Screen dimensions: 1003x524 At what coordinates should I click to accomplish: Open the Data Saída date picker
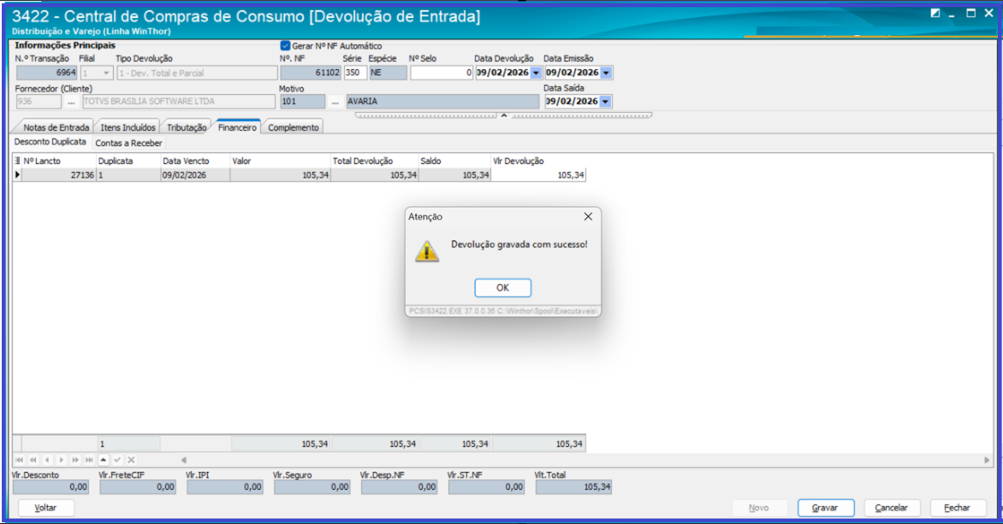(x=605, y=102)
